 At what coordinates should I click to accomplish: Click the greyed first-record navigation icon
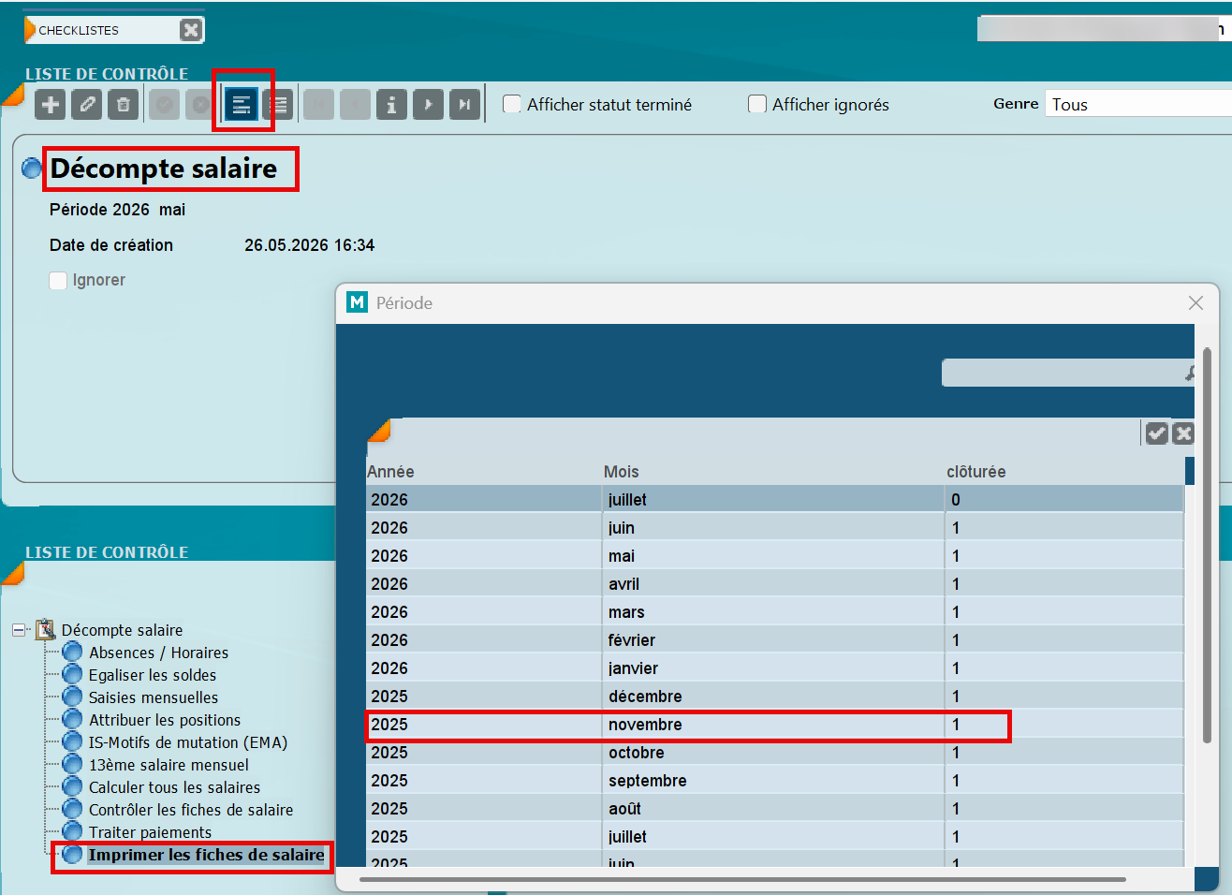tap(318, 105)
